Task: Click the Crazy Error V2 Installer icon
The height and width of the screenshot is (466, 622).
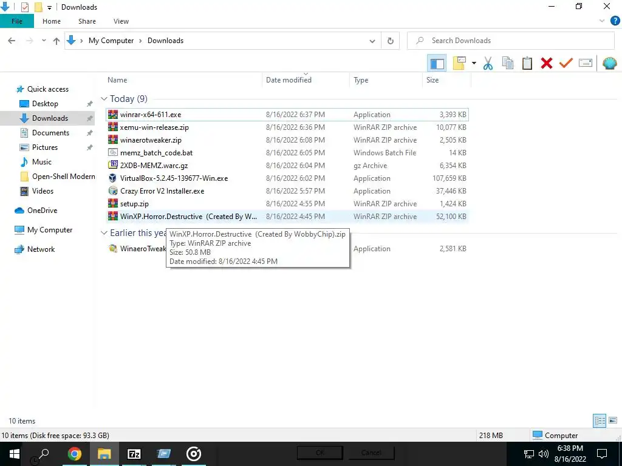Action: [113, 191]
